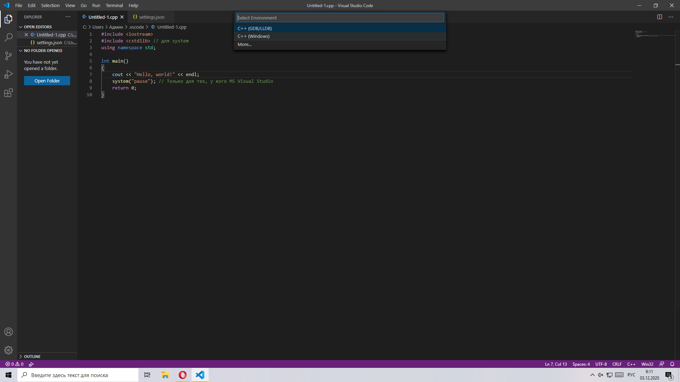Change language mode via C++ status item
This screenshot has height=382, width=680.
pyautogui.click(x=631, y=364)
